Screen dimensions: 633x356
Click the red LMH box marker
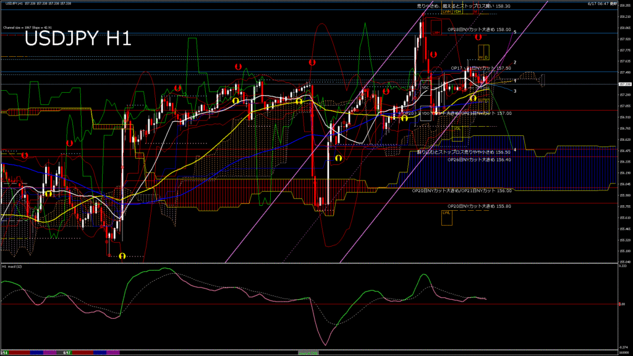pos(436,32)
